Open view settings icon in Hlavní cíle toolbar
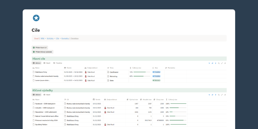 point(225,63)
